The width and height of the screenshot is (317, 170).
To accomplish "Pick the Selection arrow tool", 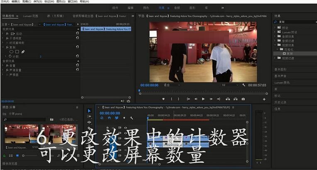I will click(89, 111).
